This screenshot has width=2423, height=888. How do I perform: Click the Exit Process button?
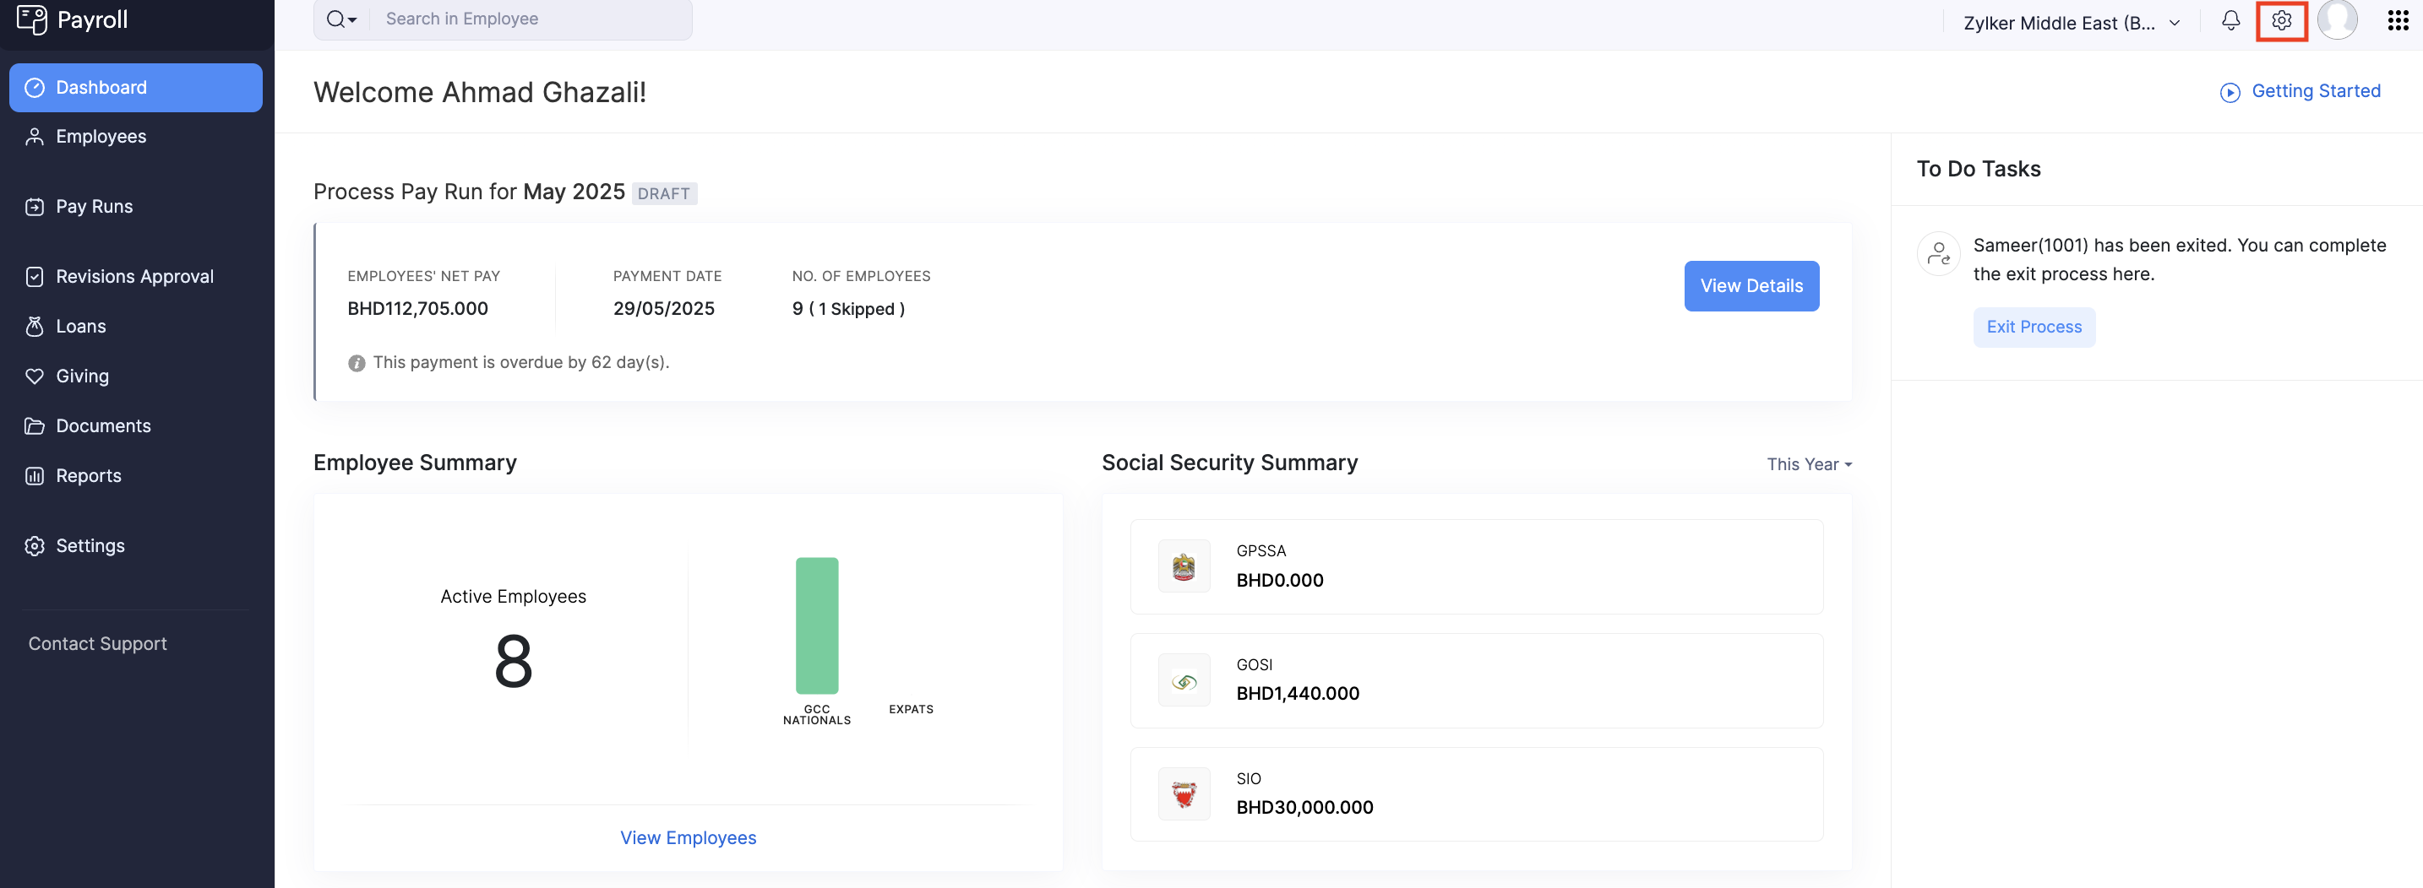click(2034, 327)
